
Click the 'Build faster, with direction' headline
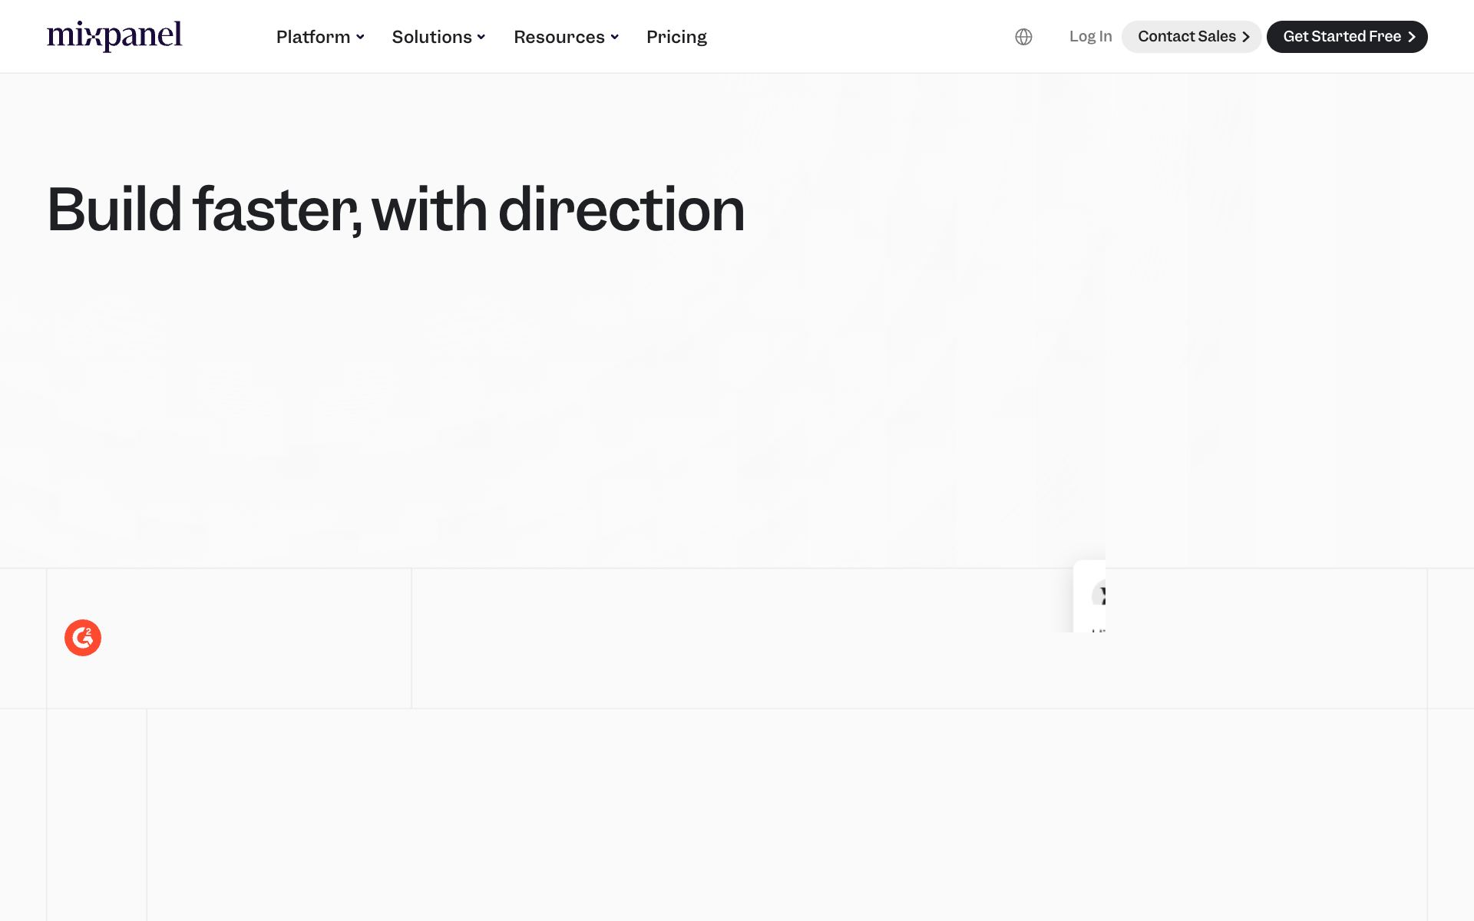[396, 209]
